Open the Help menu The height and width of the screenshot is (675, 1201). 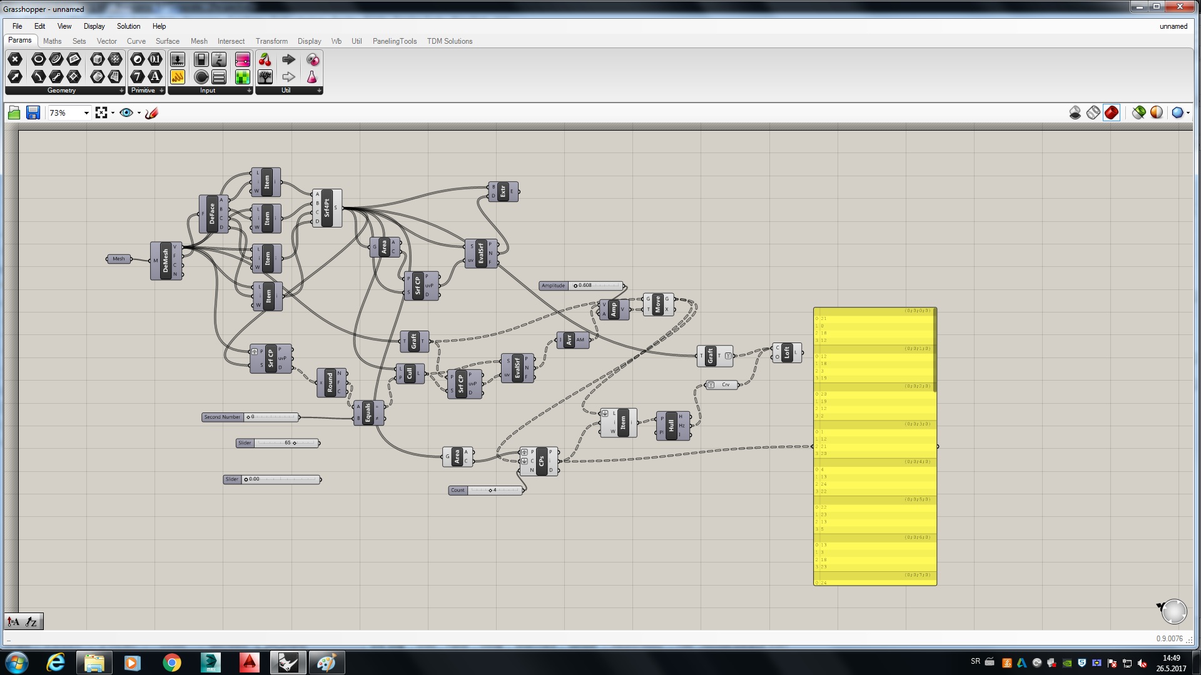click(159, 26)
